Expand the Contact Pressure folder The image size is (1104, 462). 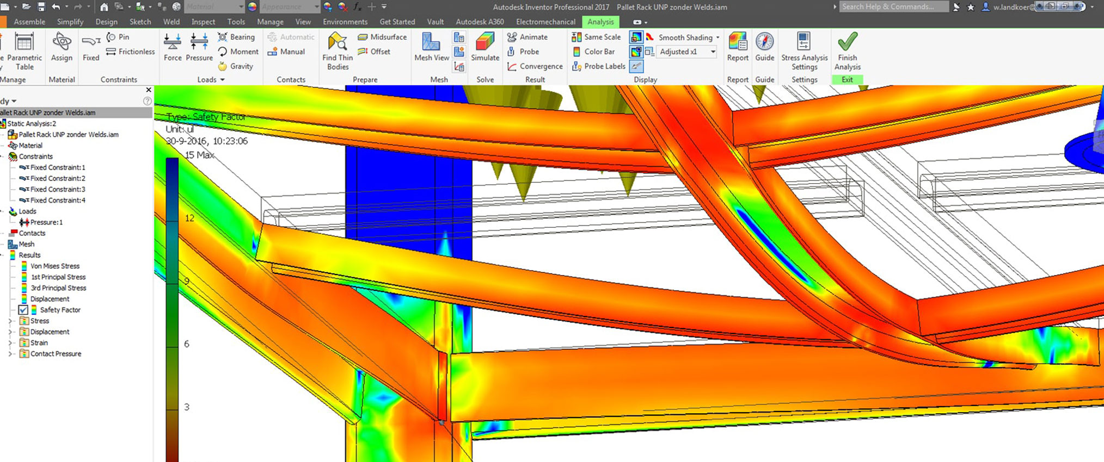pos(10,354)
